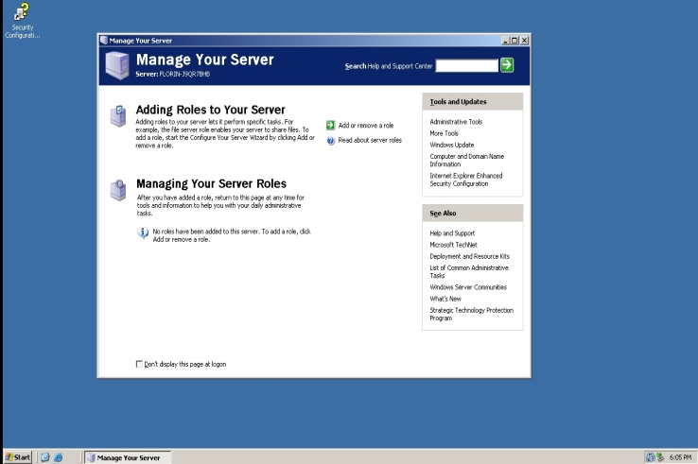698x464 pixels.
Task: Open Strategic Technology Protection Program link
Action: pyautogui.click(x=471, y=314)
